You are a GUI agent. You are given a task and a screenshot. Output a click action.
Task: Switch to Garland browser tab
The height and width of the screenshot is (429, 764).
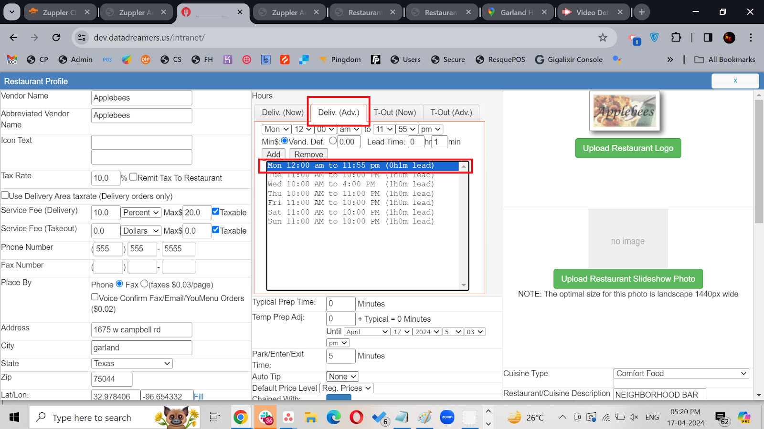(x=518, y=12)
